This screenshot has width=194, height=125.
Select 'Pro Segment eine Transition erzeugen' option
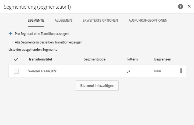pyautogui.click(x=10, y=34)
